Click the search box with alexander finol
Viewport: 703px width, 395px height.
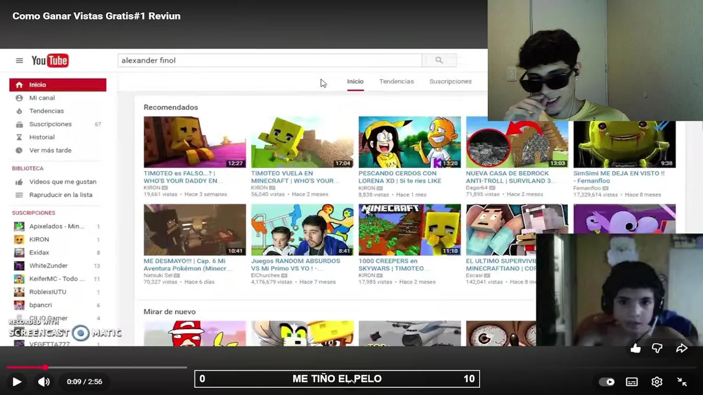tap(270, 60)
